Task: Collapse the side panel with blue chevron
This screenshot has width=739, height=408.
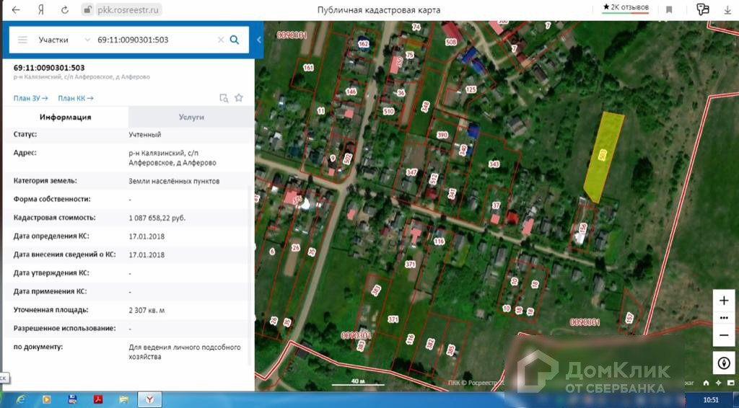Action: tap(259, 40)
